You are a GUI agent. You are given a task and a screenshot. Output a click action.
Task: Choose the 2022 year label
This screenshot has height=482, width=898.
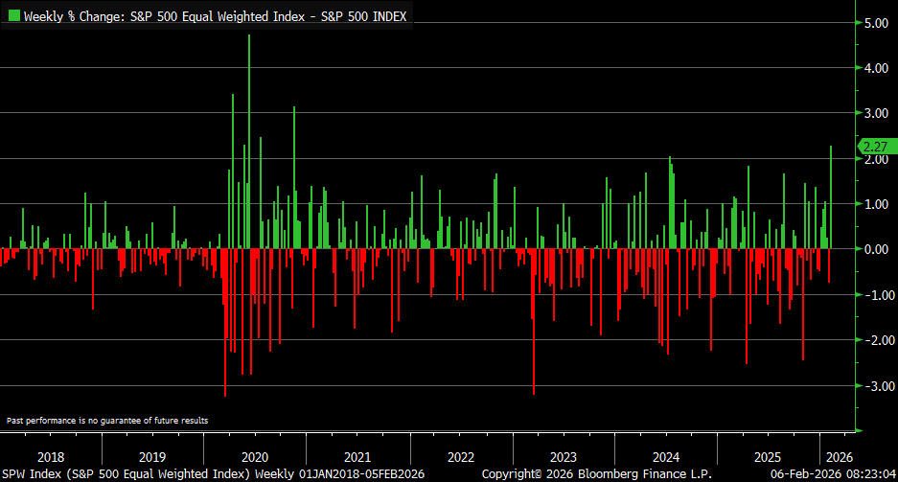pos(460,456)
